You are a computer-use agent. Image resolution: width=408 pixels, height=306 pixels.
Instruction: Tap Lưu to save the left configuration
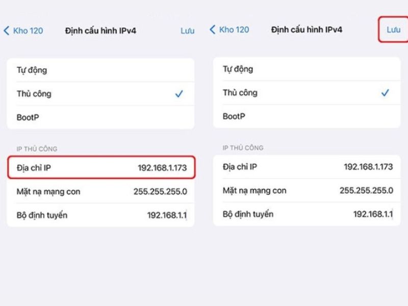[x=187, y=30]
